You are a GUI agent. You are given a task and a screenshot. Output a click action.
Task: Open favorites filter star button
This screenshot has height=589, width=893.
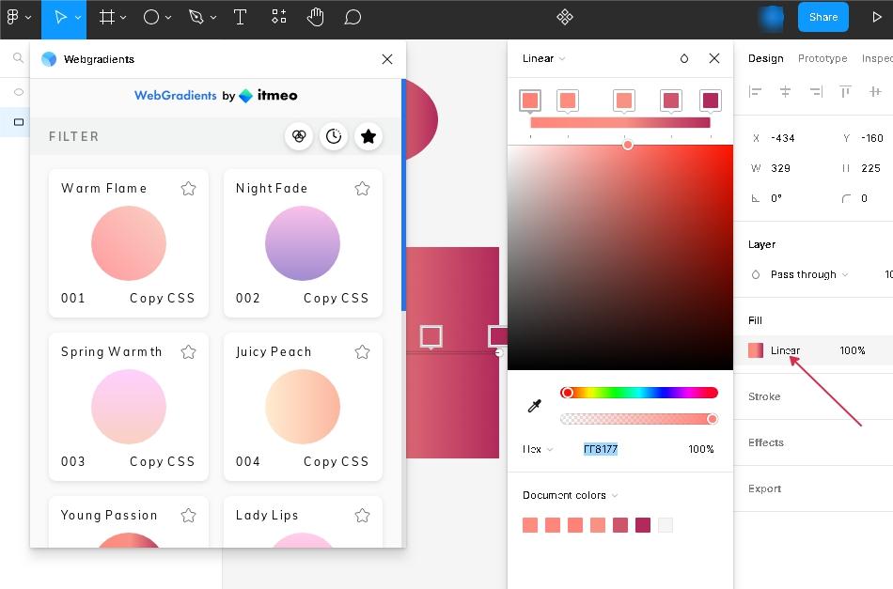click(368, 136)
